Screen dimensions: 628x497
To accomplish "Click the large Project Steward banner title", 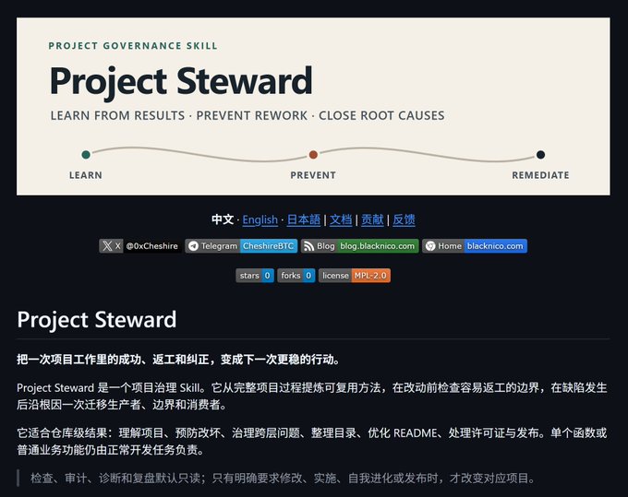I will coord(181,81).
